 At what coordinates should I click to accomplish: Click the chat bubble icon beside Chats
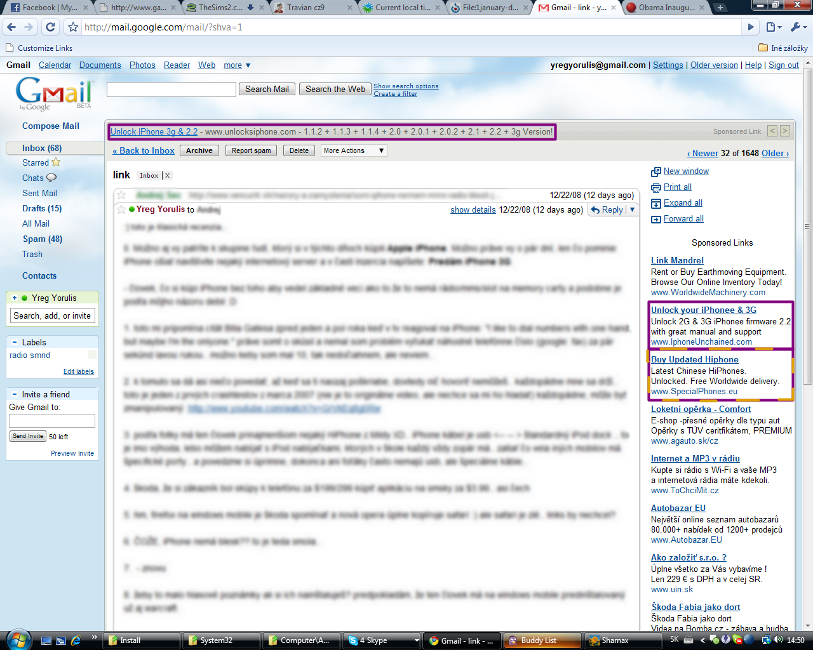[x=51, y=178]
